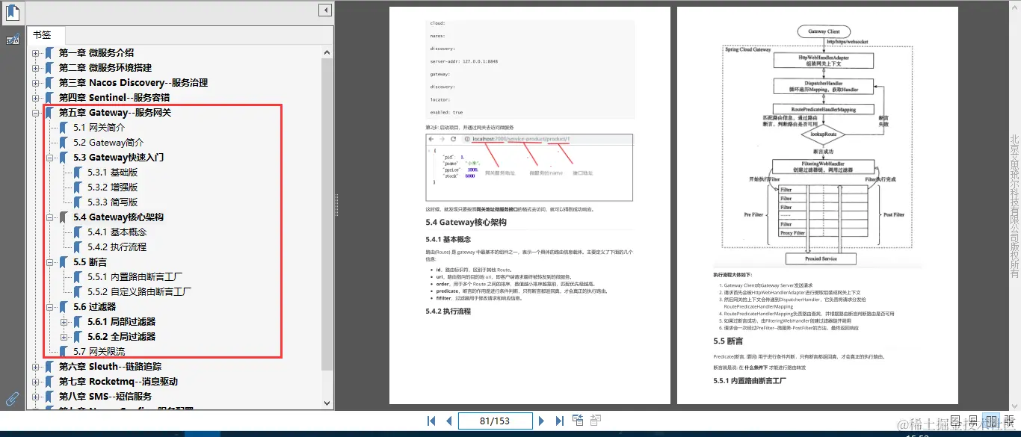The width and height of the screenshot is (1021, 437).
Task: Expand the 第六章 Sleuth--链路追踪 chapter
Action: pos(34,366)
